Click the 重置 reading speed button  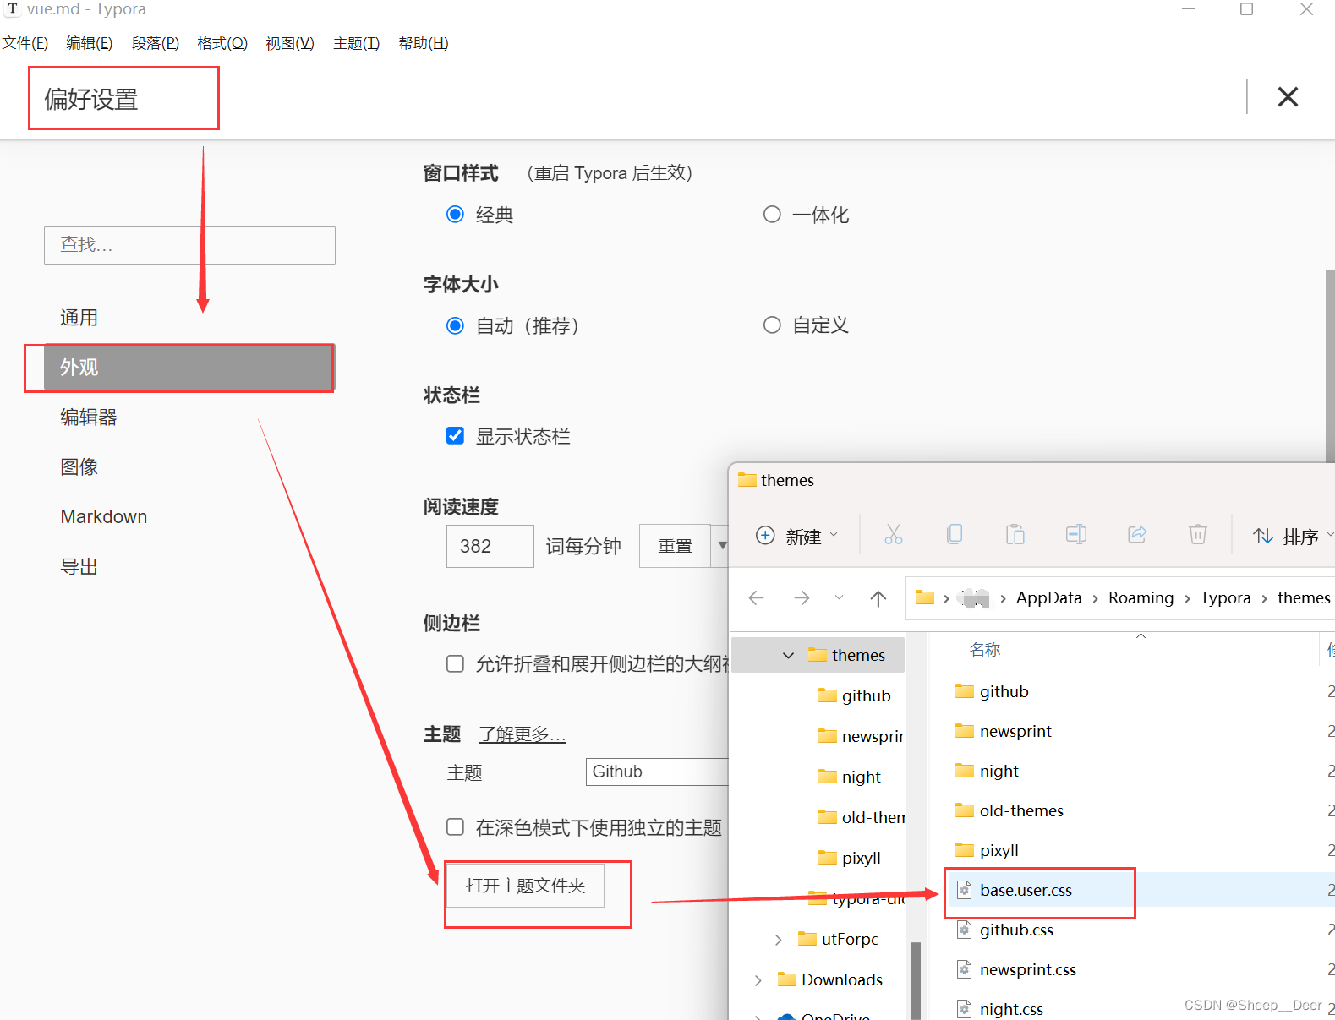point(676,546)
